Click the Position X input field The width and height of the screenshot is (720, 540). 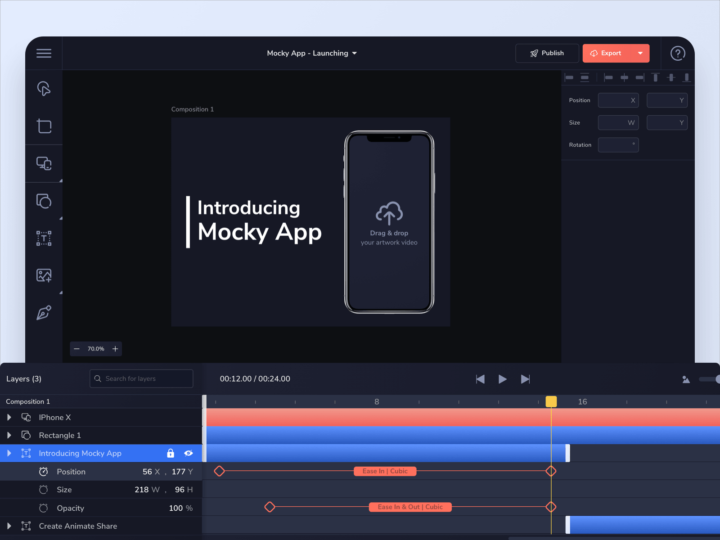click(x=618, y=100)
